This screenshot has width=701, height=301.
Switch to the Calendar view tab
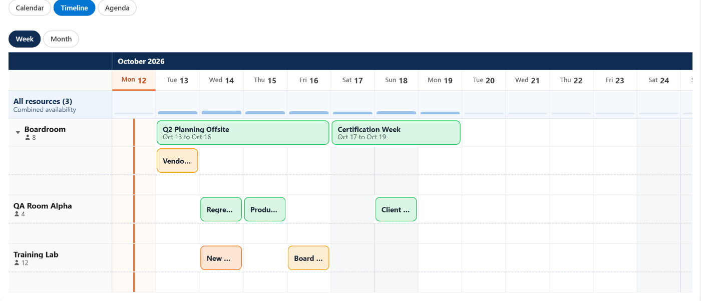(x=30, y=8)
